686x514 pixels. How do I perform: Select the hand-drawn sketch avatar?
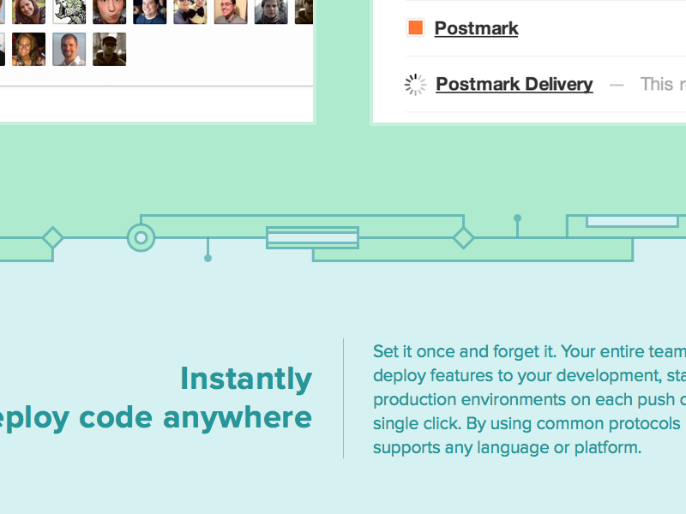69,10
